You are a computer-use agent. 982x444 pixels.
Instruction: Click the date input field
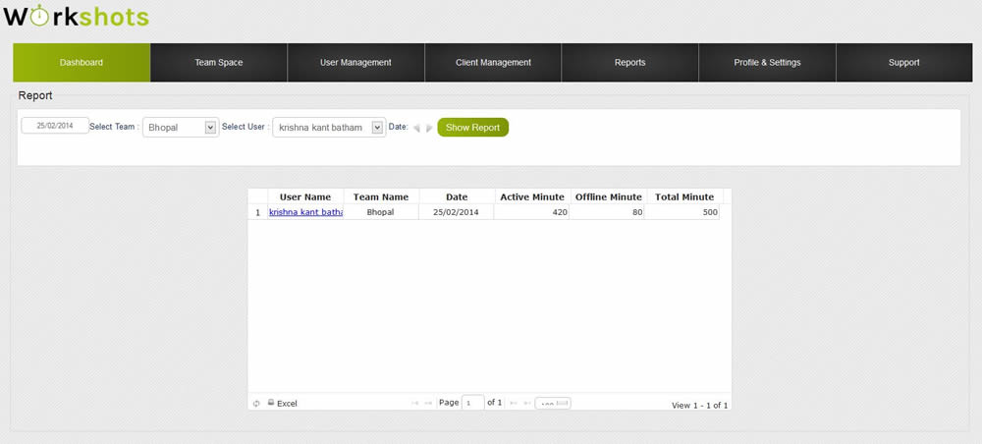coord(54,126)
